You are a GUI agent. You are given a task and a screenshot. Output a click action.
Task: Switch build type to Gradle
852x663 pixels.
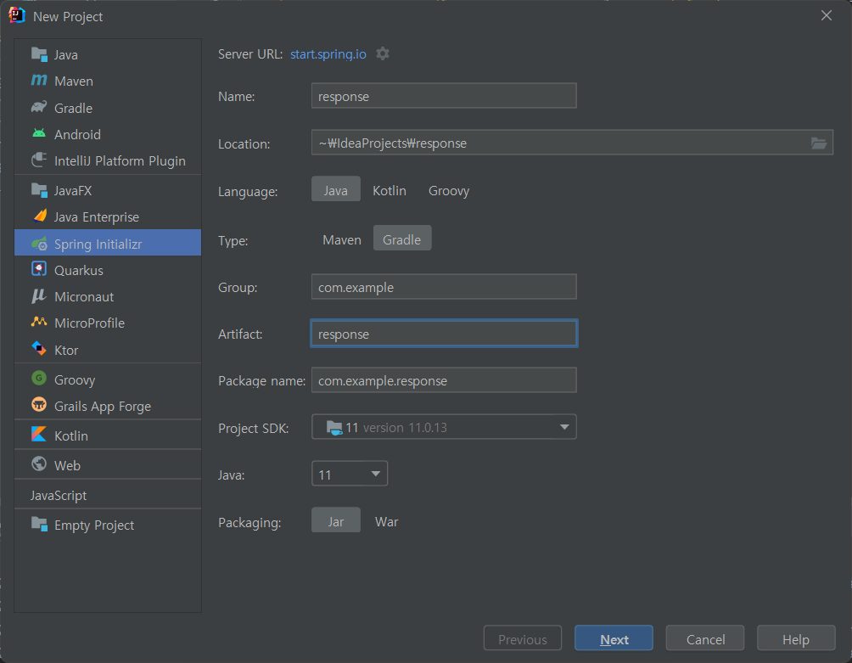click(x=402, y=238)
